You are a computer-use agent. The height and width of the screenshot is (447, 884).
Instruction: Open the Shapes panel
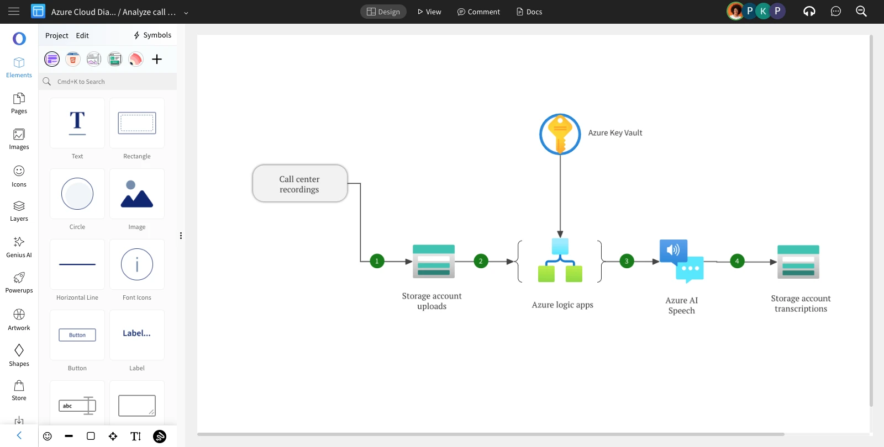(x=19, y=355)
